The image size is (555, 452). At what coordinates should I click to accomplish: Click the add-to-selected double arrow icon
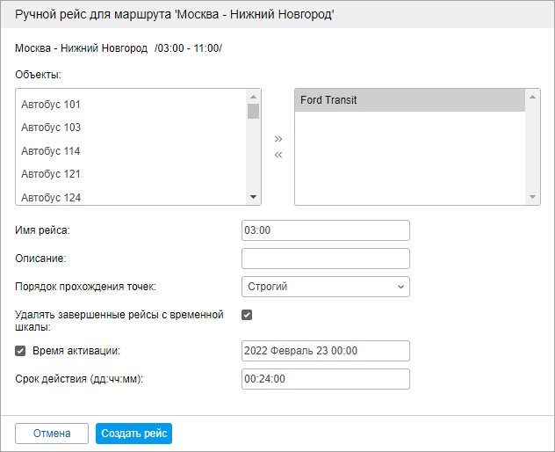278,139
